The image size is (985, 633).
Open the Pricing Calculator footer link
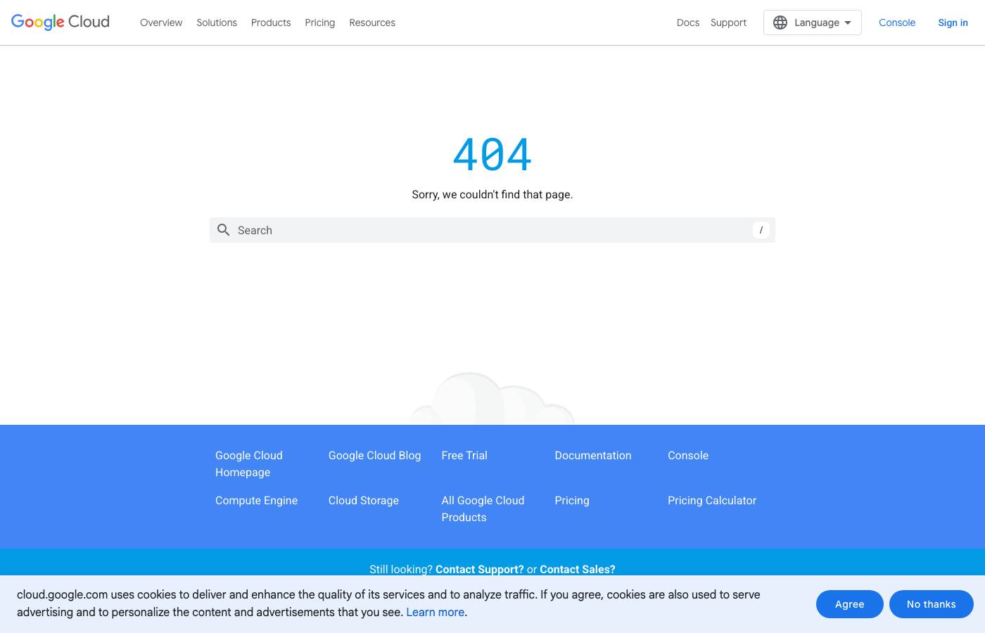click(x=711, y=500)
